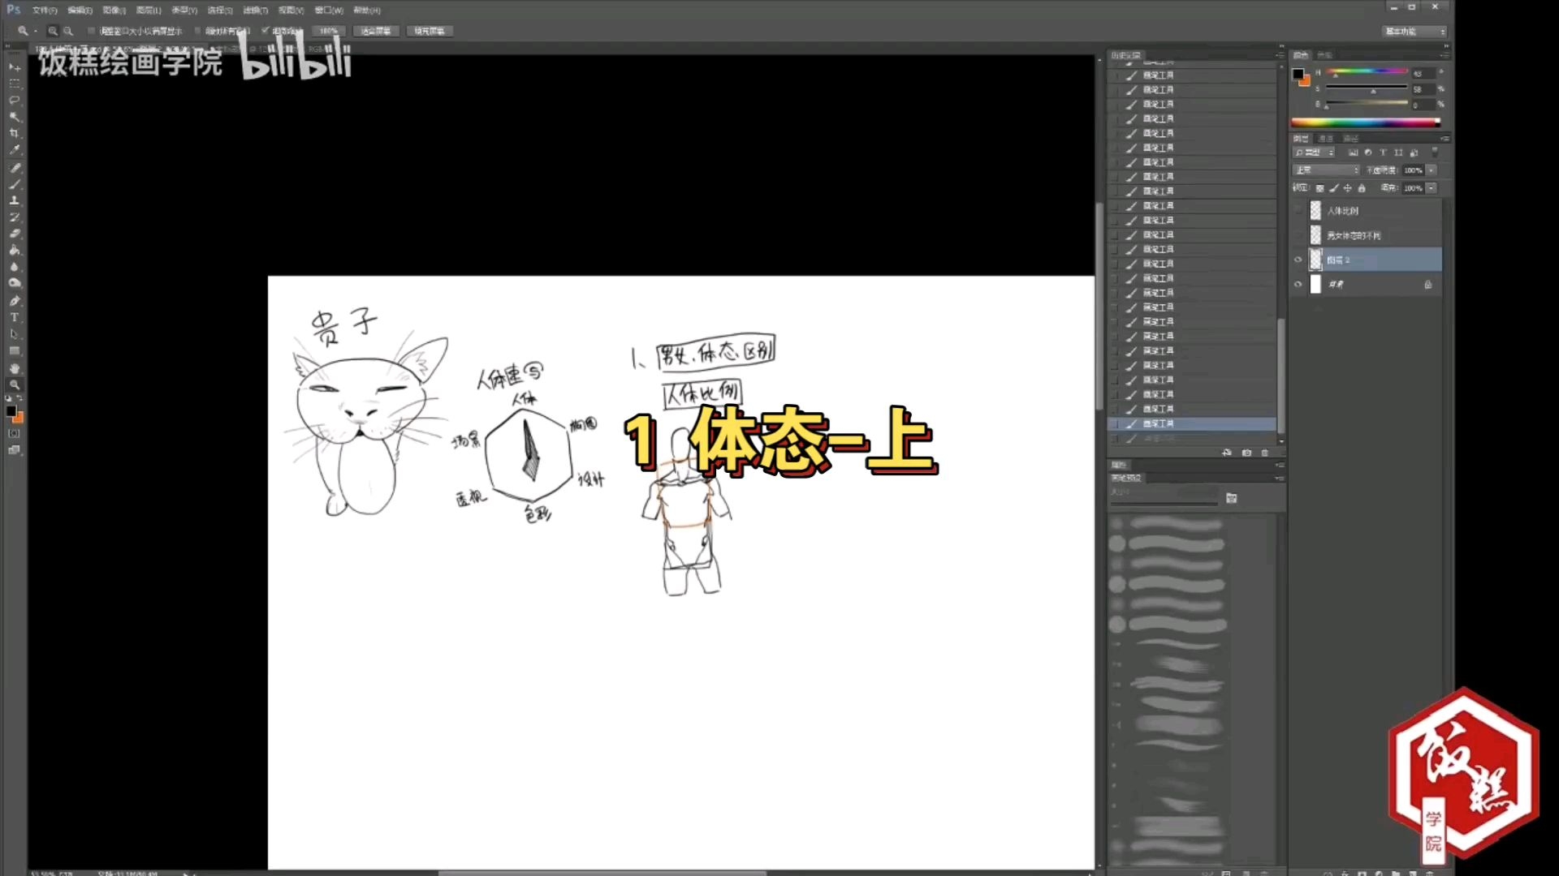
Task: Select the Eraser tool
Action: point(14,234)
